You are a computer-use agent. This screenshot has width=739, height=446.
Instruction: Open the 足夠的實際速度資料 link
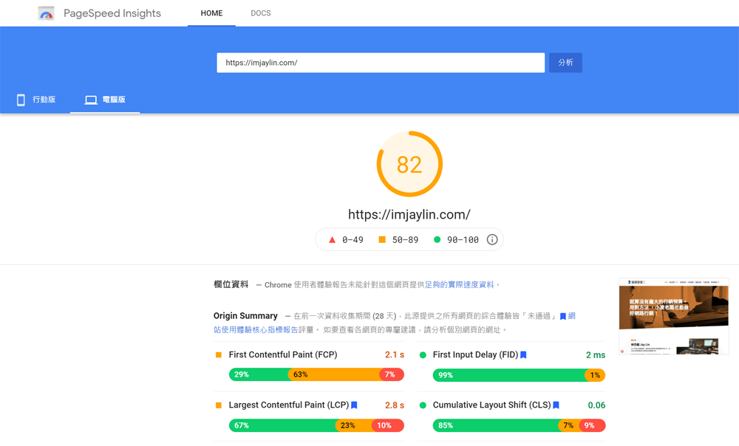[460, 284]
